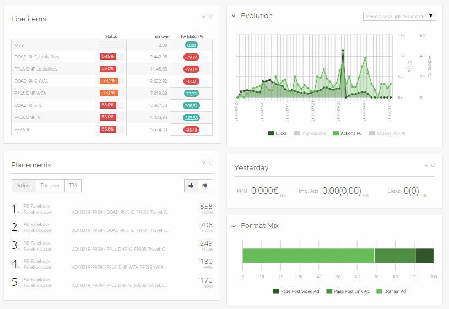This screenshot has height=309, width=449.
Task: Open the PPVA_IC line item
Action: click(x=23, y=129)
